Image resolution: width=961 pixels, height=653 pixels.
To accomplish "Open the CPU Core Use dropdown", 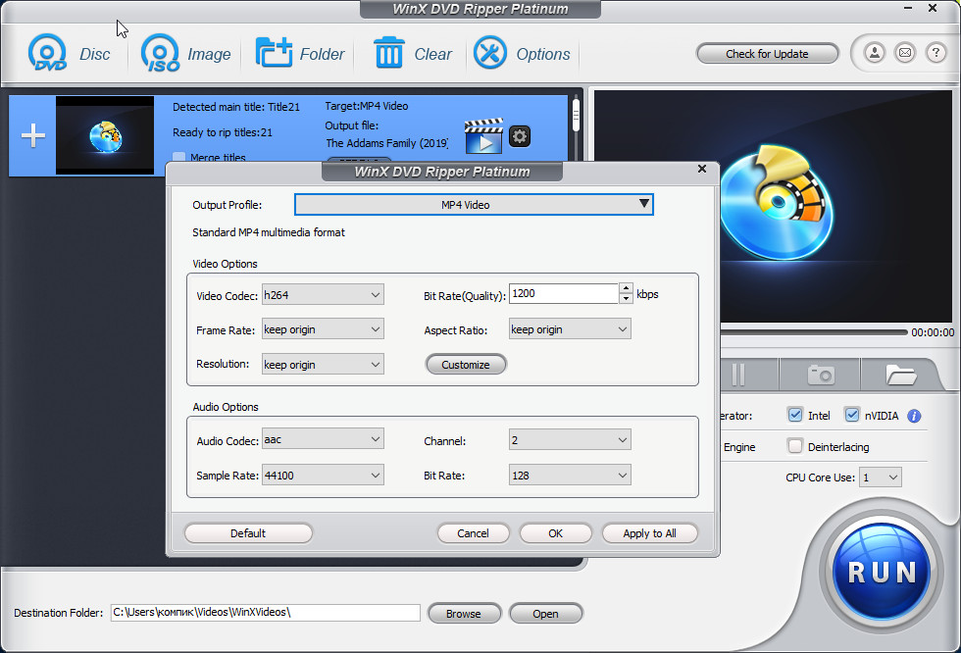I will tap(881, 477).
